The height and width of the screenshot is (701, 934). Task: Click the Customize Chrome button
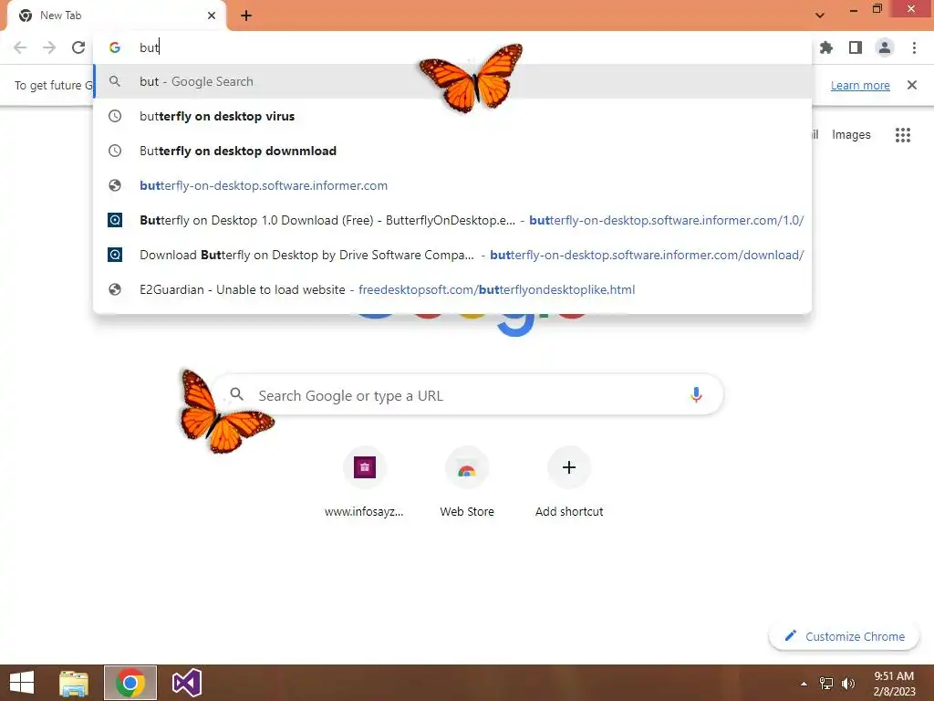[844, 636]
